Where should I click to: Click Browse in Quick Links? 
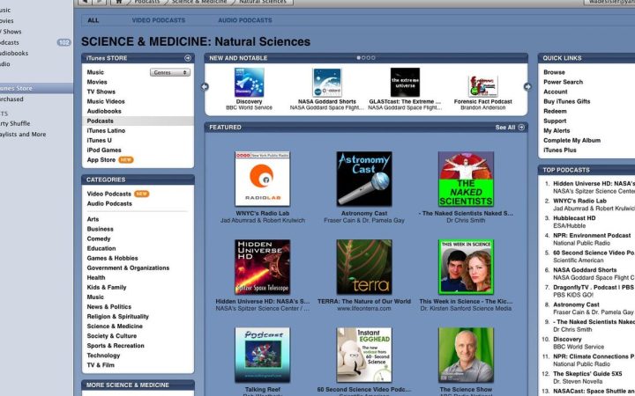554,72
